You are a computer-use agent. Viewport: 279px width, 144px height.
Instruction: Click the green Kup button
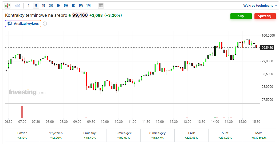tap(241, 16)
